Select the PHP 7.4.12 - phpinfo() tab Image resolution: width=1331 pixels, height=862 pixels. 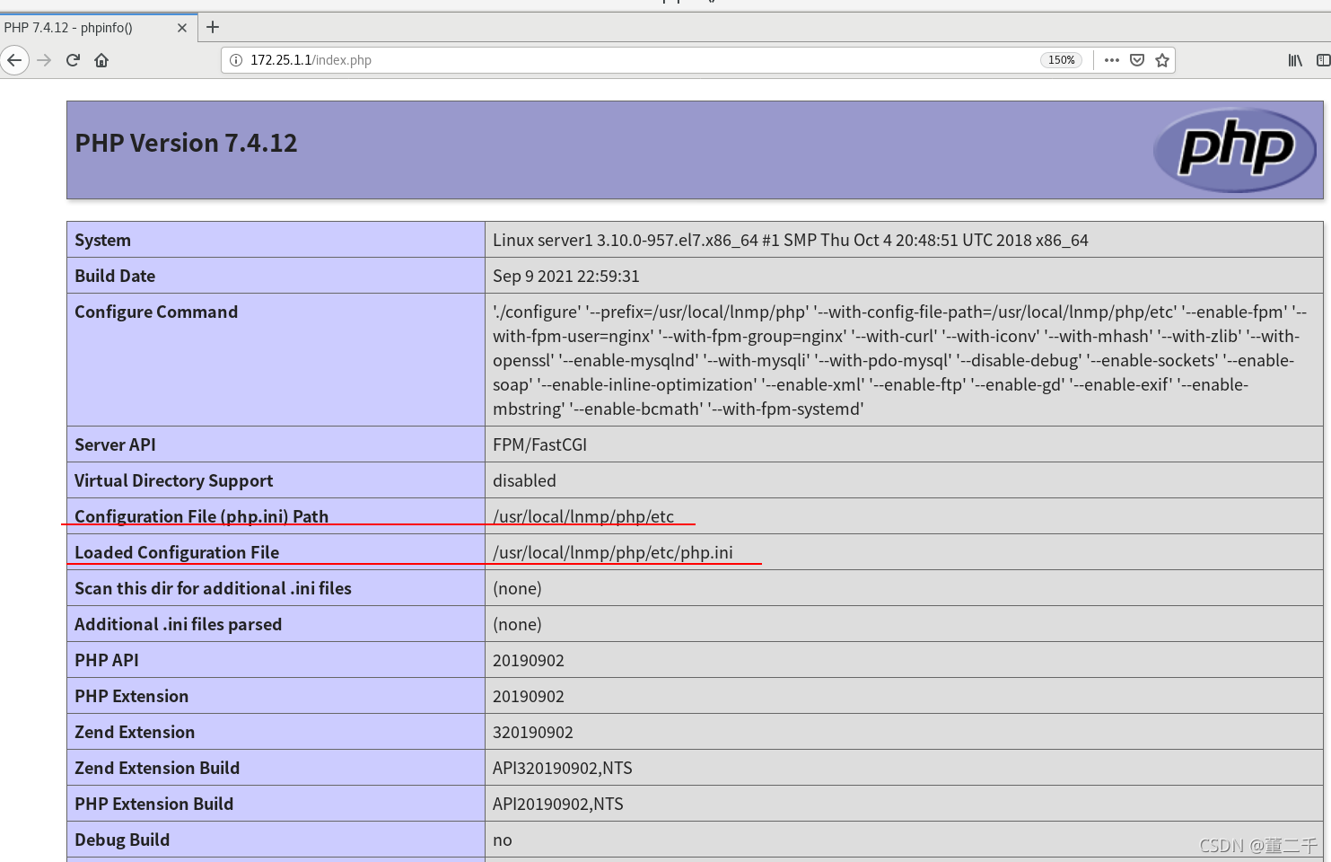point(97,28)
